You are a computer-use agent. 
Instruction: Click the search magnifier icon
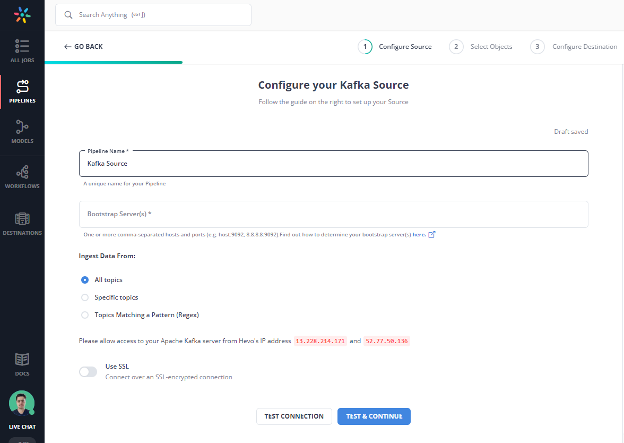click(x=68, y=15)
